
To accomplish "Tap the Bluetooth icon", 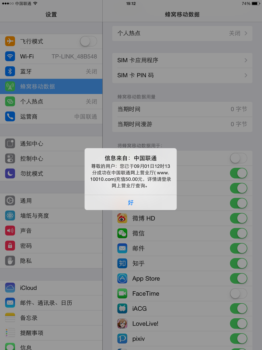I will point(10,71).
